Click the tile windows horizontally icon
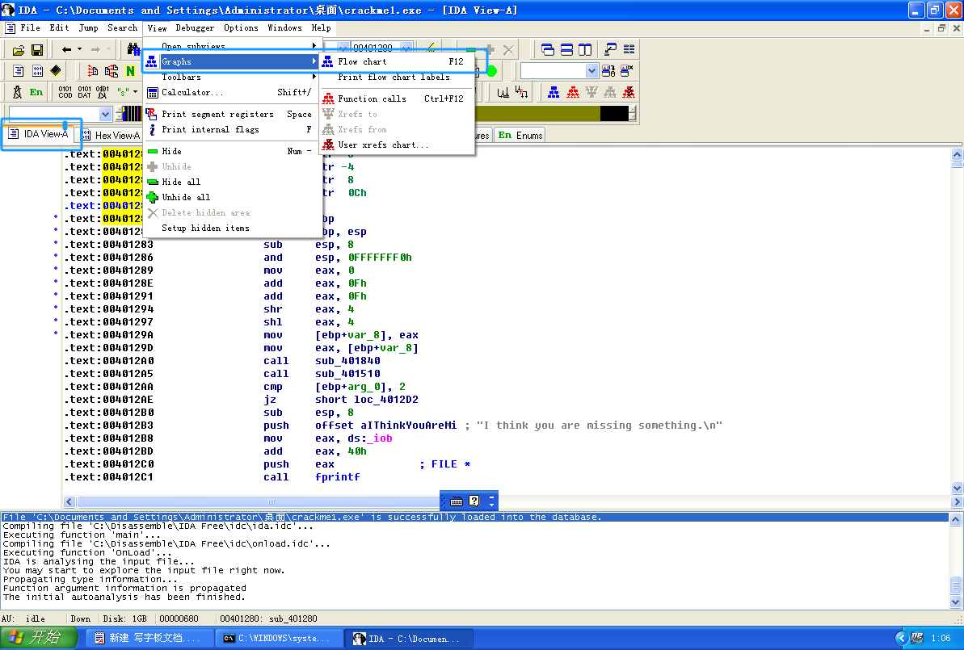The height and width of the screenshot is (650, 964). [x=566, y=50]
